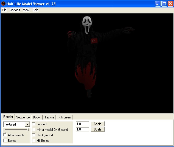This screenshot has width=174, height=147.
Task: Click the Half-Life app icon in title bar
Action: point(3,4)
